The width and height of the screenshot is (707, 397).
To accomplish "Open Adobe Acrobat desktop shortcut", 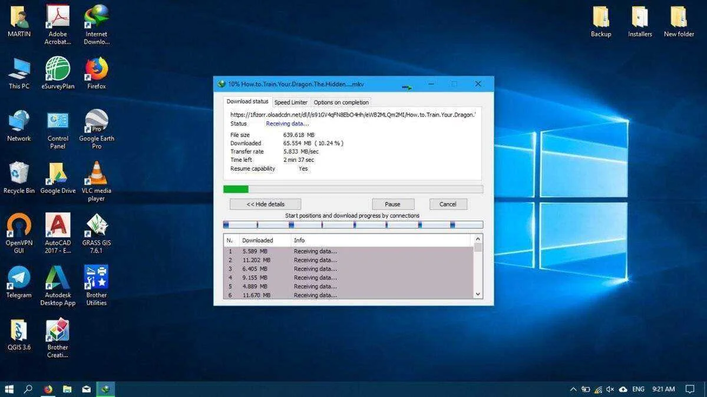I will (x=58, y=25).
